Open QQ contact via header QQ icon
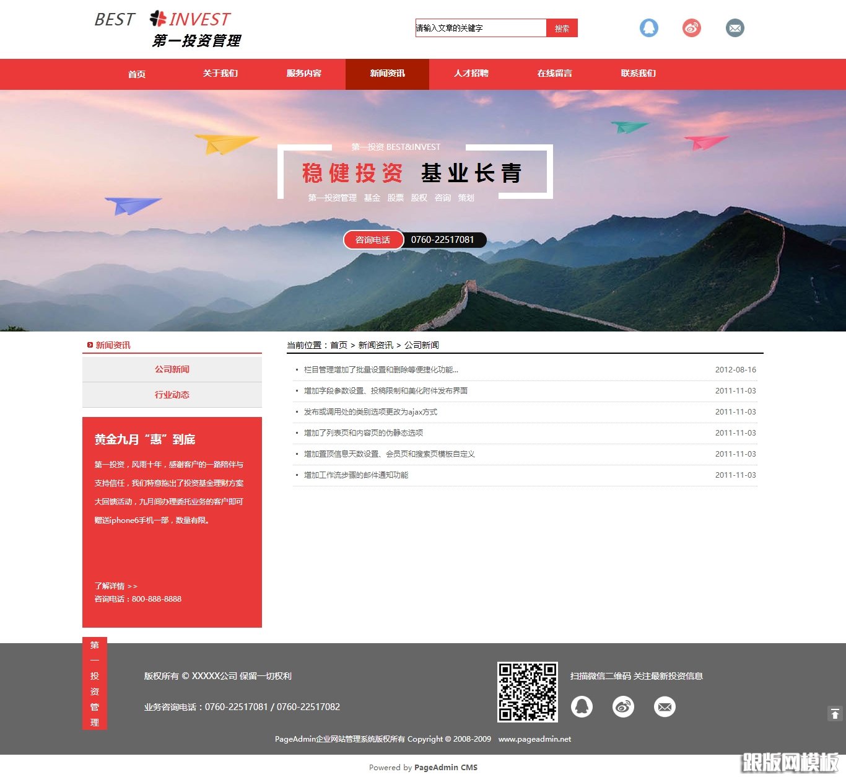 click(x=648, y=28)
